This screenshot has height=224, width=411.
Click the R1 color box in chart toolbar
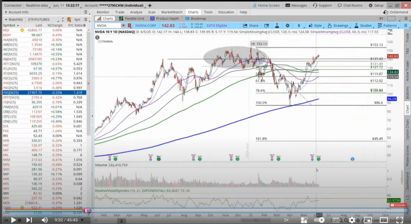[x=391, y=19]
